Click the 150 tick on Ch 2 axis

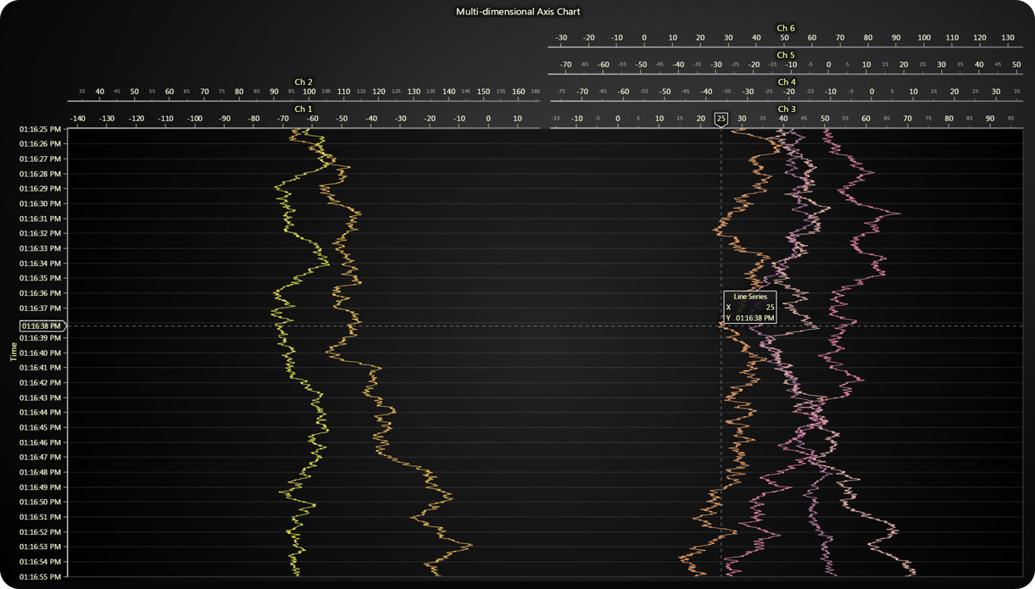tap(483, 92)
